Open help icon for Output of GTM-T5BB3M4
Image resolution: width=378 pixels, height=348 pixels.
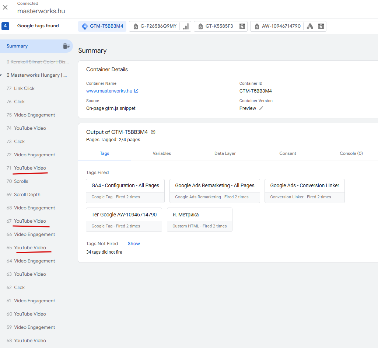tap(153, 132)
